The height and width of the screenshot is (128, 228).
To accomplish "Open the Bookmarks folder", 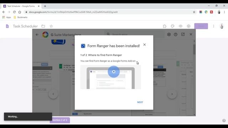I will click(20, 17).
